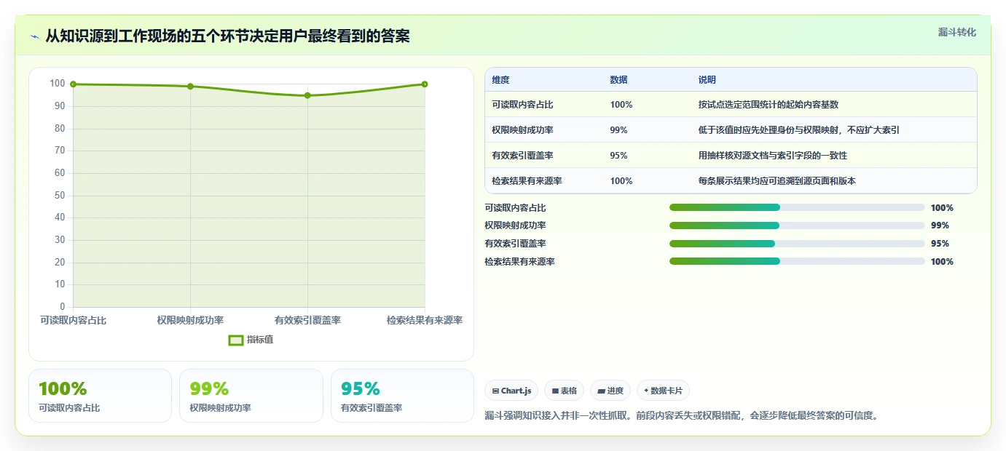Click description 按试点选定范围统计的起始内容基数
The height and width of the screenshot is (451, 1006).
tap(768, 105)
